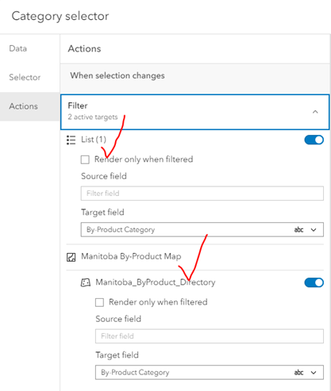331x391 pixels.
Task: Toggle off Manitoba_ByProduct_Directory filter target
Action: coord(314,282)
